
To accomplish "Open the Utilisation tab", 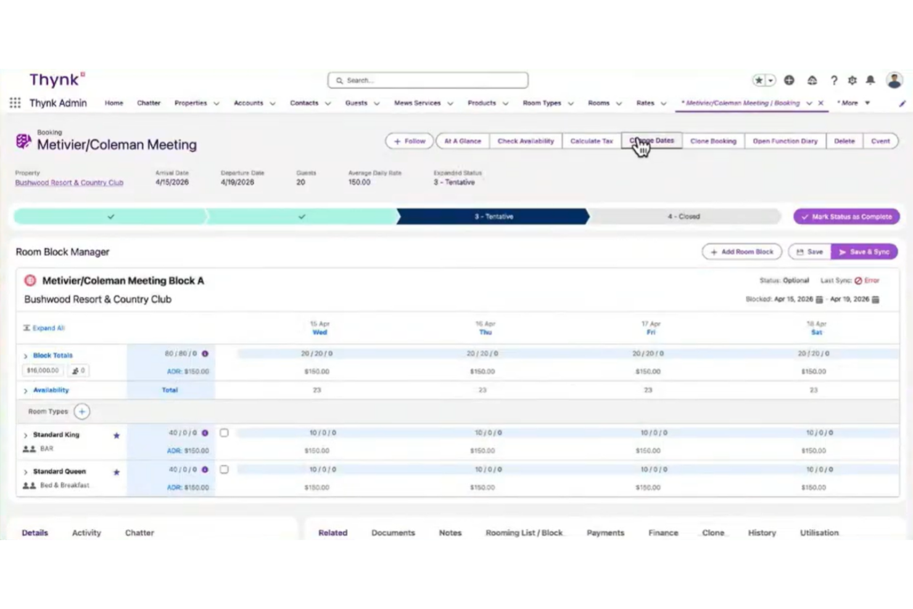I will [819, 532].
